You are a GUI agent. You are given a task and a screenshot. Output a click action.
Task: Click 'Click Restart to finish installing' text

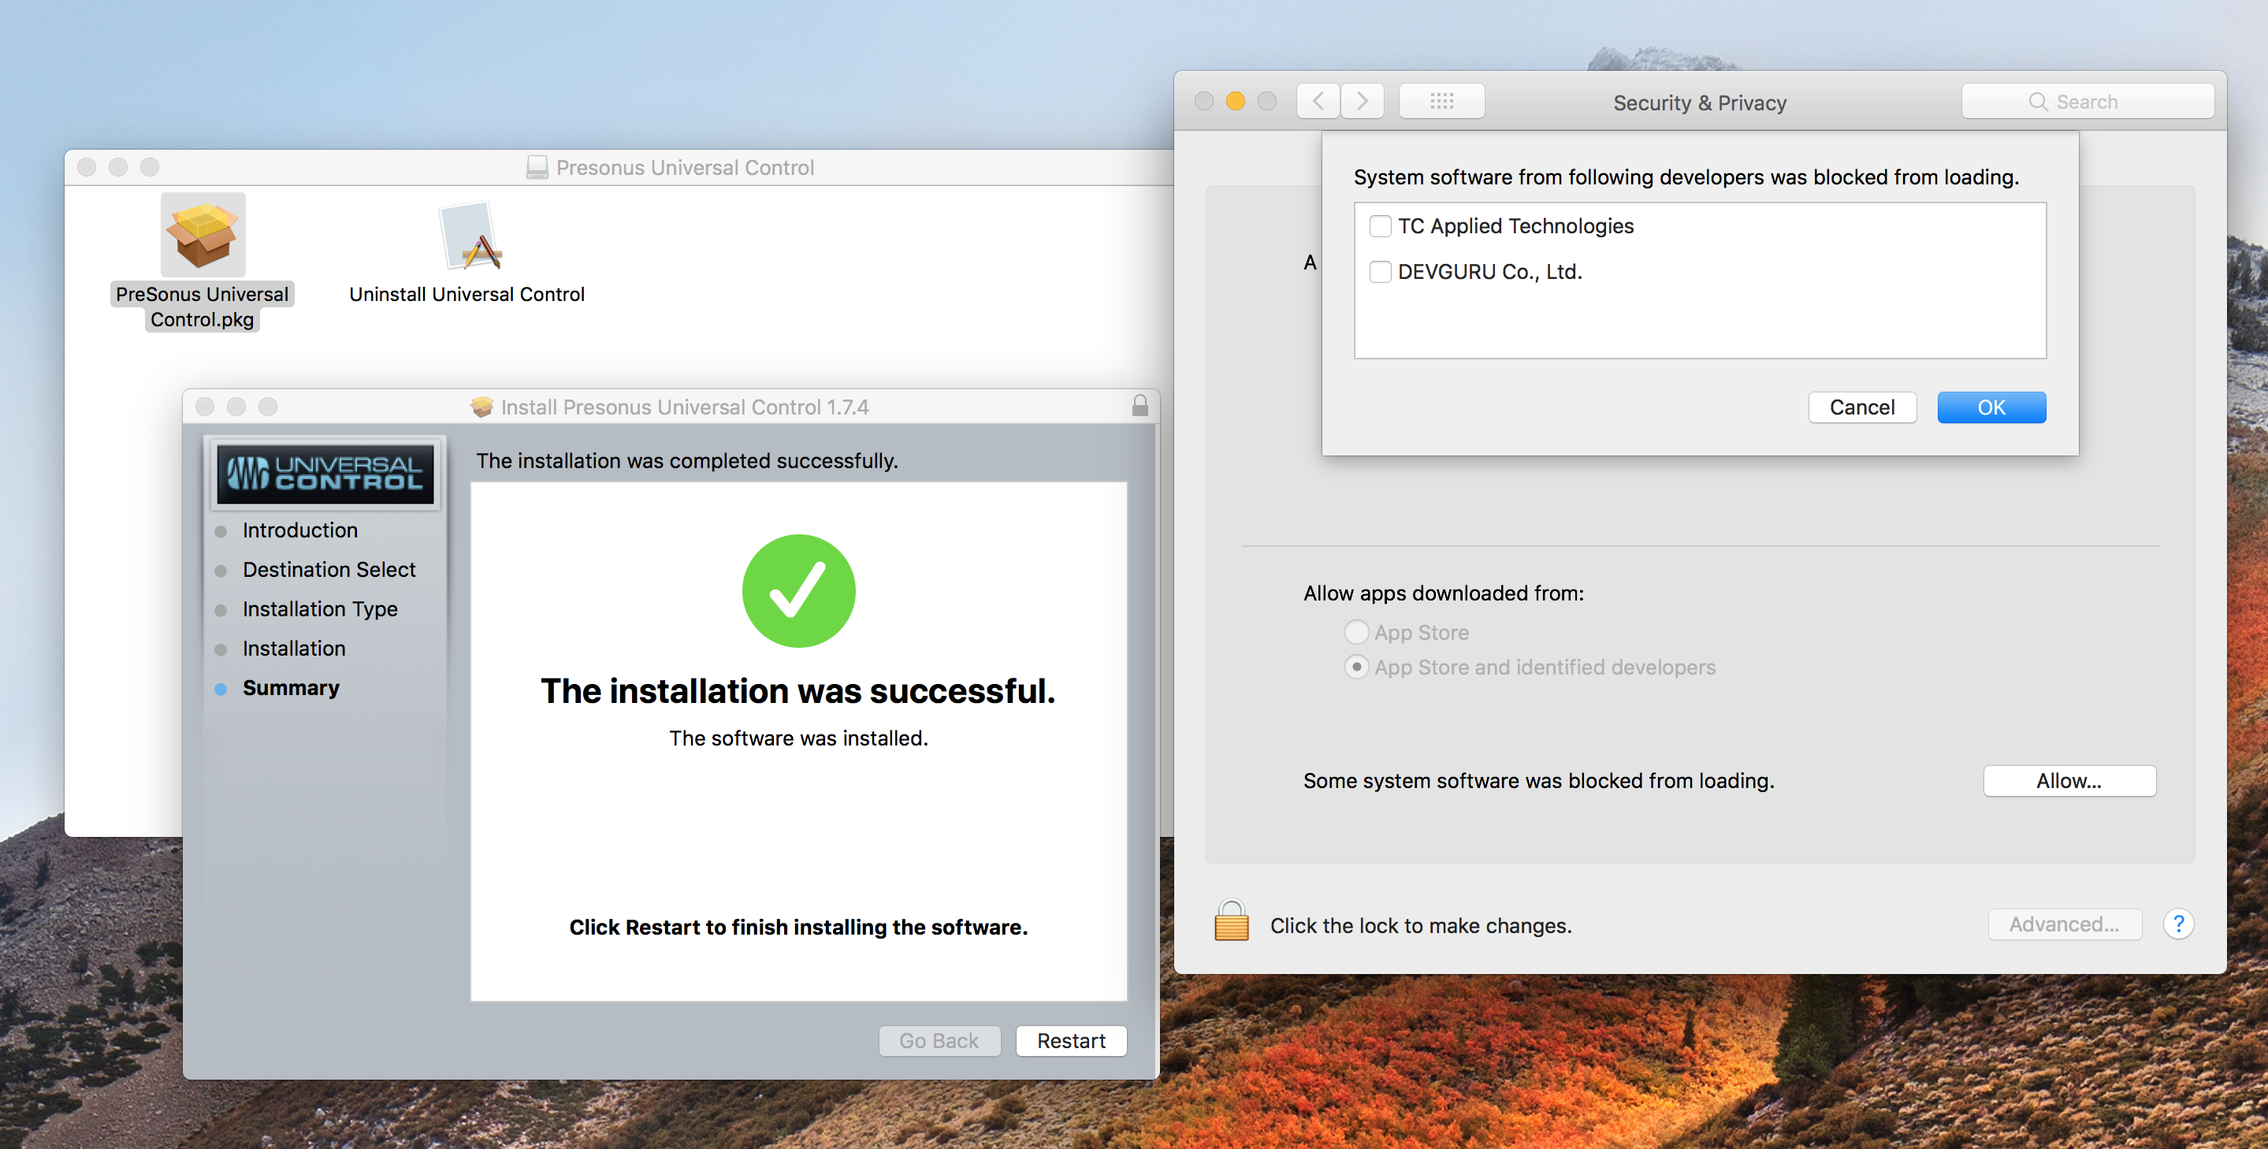(x=798, y=927)
